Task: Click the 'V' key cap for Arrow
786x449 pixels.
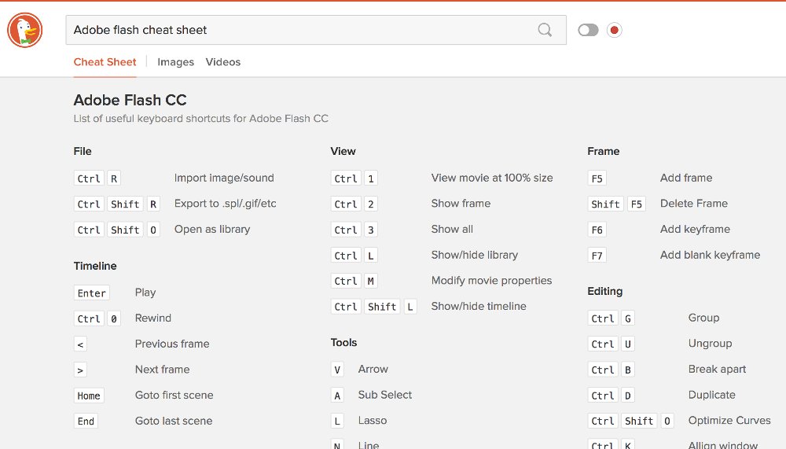Action: tap(337, 370)
